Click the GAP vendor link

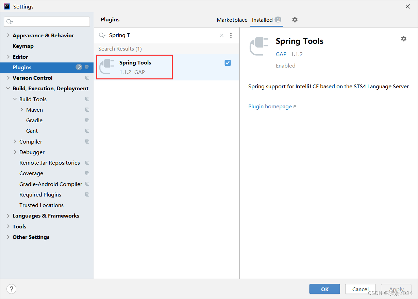(x=281, y=54)
